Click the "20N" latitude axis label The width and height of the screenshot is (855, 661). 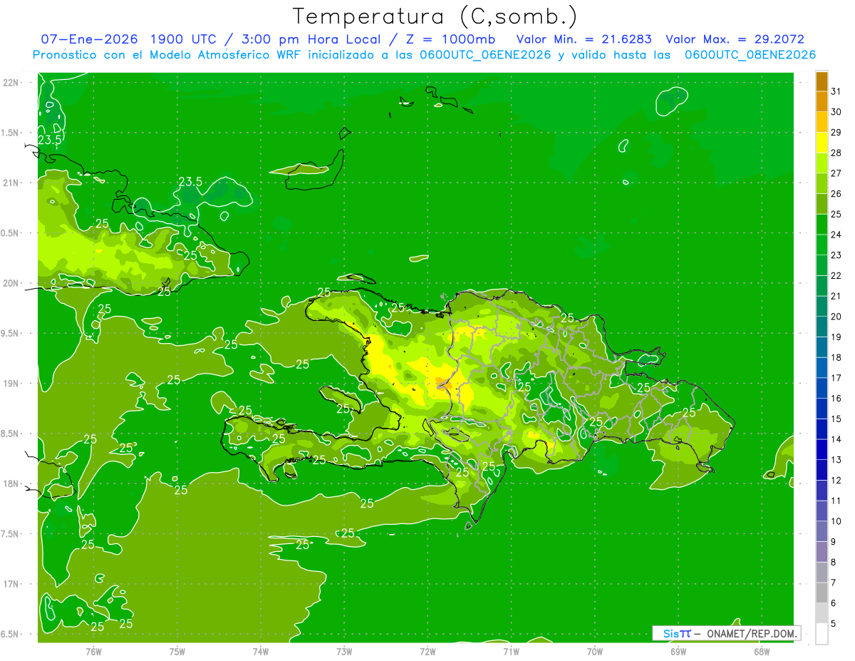[x=11, y=284]
